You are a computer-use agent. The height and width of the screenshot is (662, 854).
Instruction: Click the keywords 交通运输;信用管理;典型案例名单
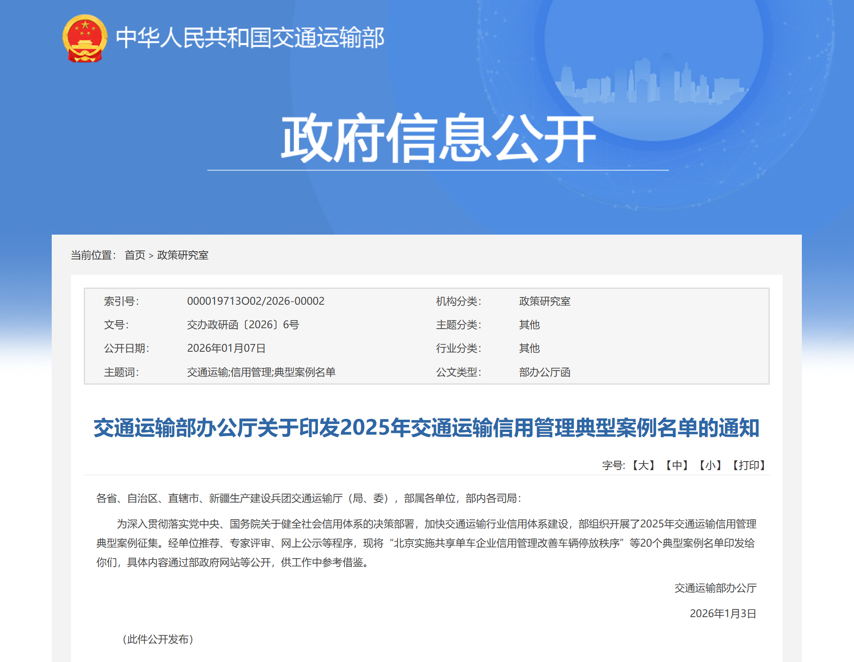pos(261,372)
